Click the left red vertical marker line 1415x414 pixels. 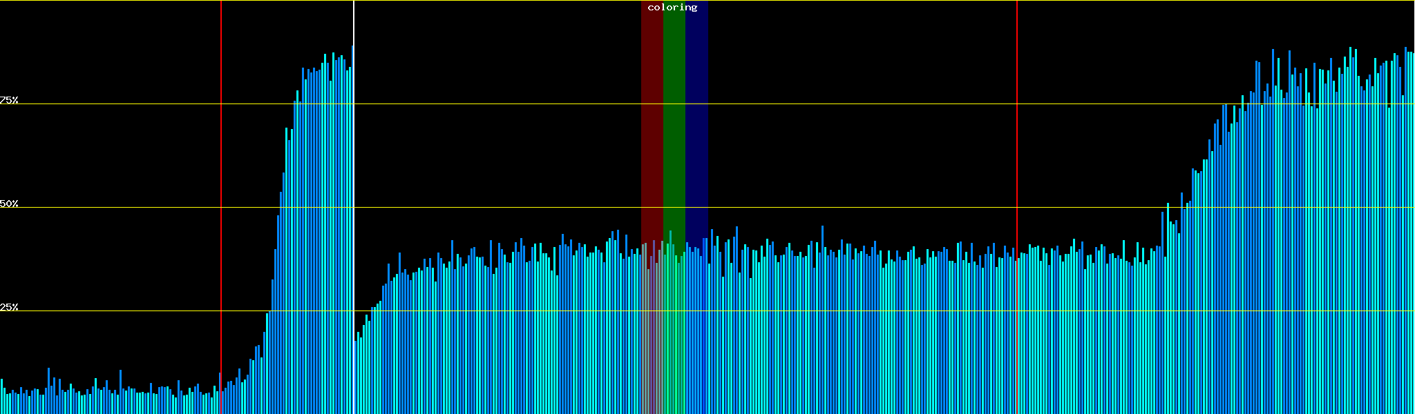221,172
